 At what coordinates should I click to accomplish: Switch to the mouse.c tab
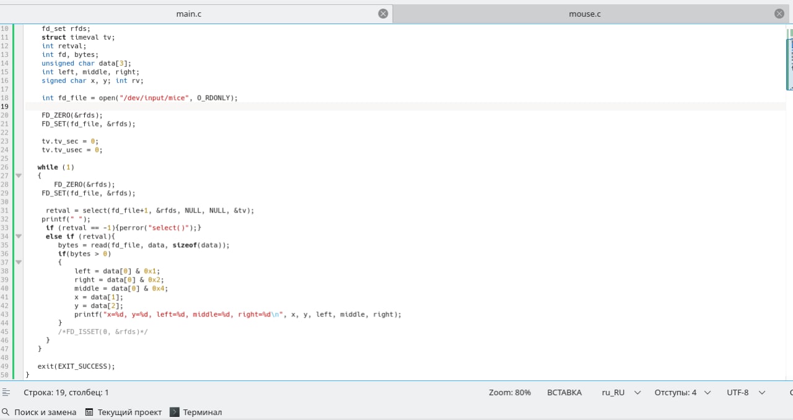(x=584, y=14)
